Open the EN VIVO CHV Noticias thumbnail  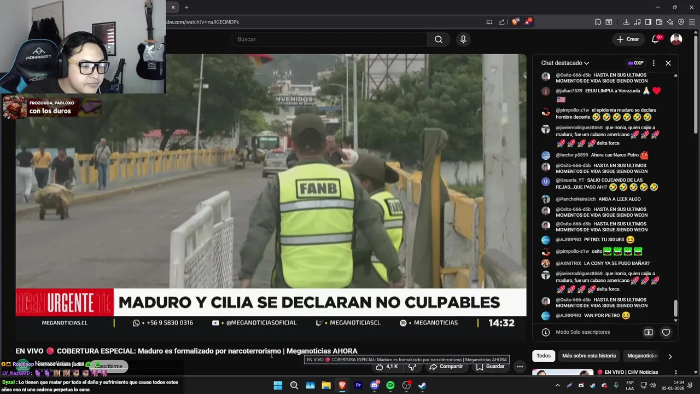point(563,373)
